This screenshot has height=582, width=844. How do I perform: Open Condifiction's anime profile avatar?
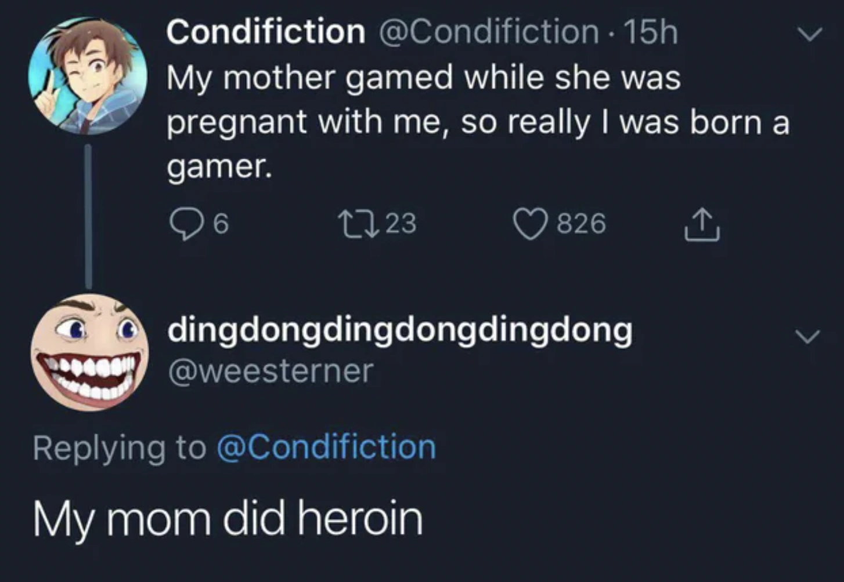click(88, 76)
